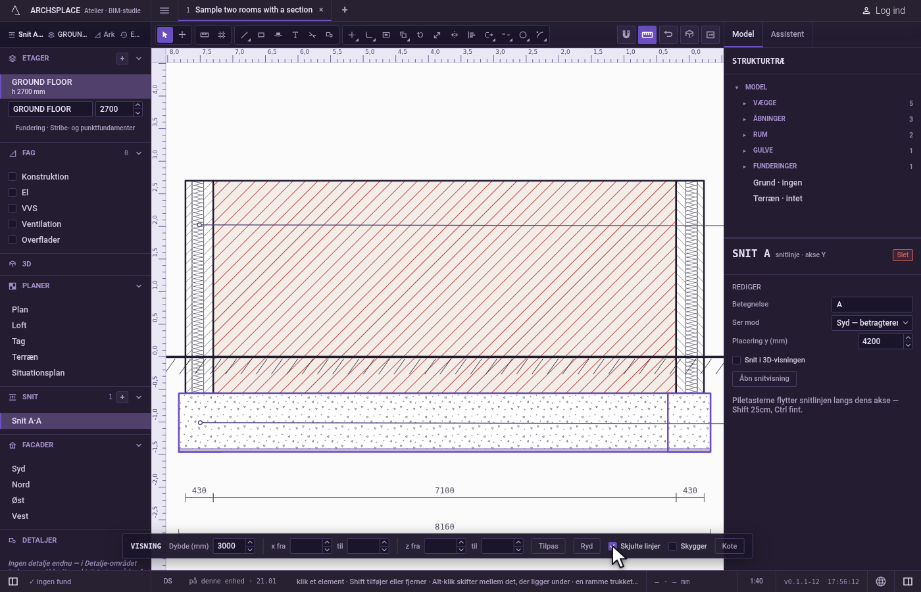Collapse the MODEL root node
Image resolution: width=921 pixels, height=592 pixels.
click(737, 87)
